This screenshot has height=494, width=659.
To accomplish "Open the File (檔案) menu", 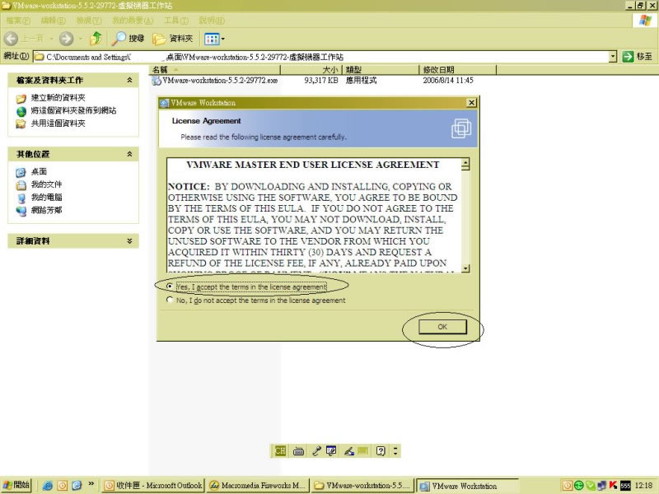I will pos(18,21).
